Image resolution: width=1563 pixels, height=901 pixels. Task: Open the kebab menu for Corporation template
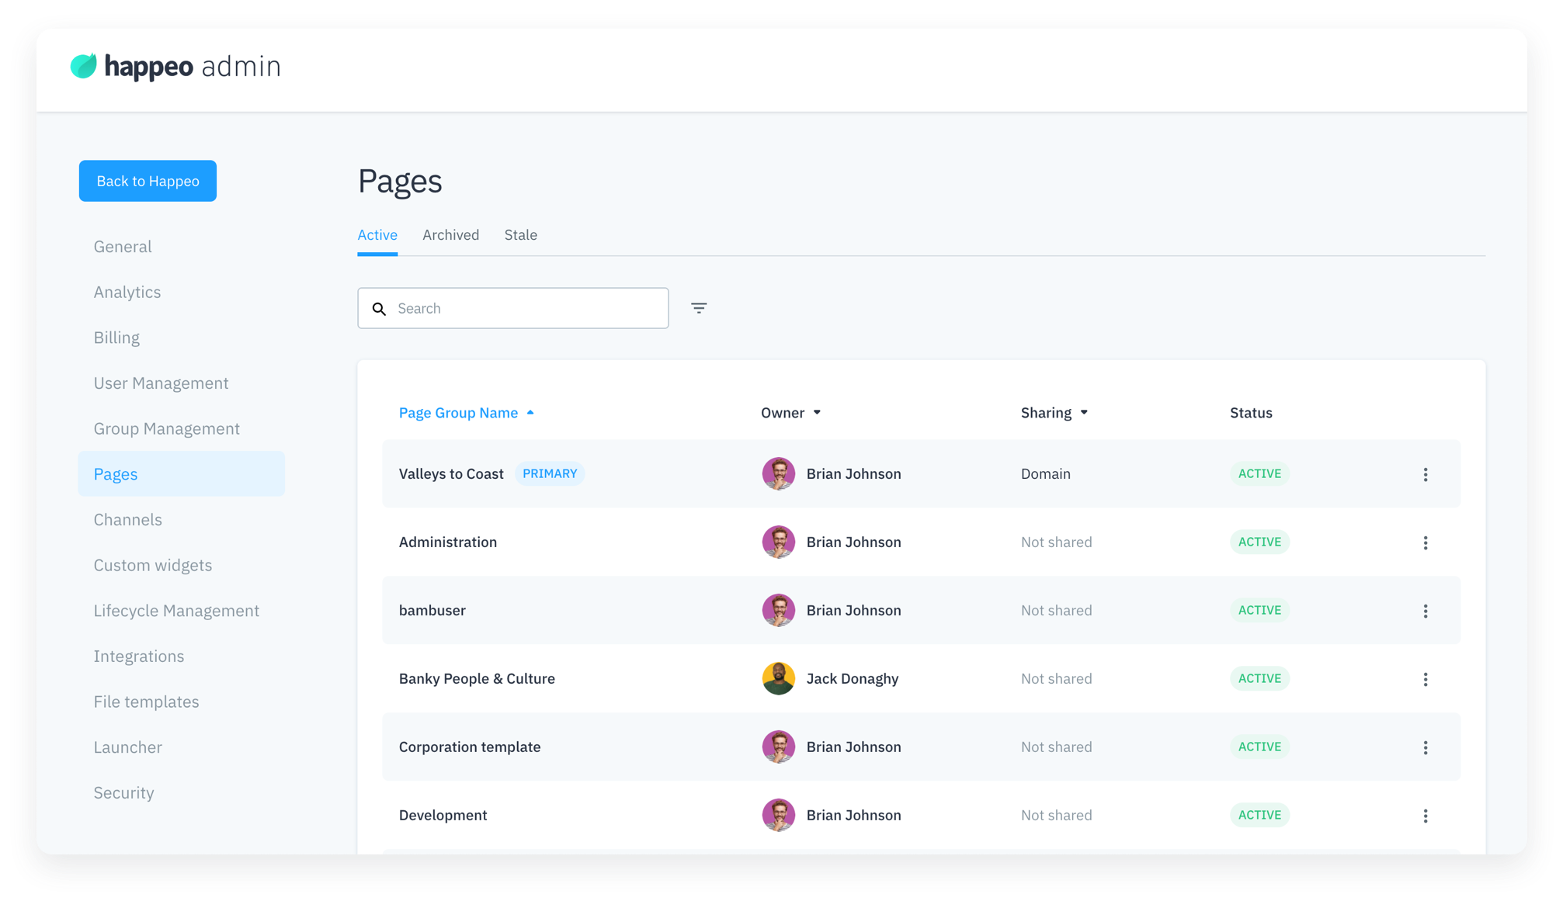pyautogui.click(x=1426, y=747)
